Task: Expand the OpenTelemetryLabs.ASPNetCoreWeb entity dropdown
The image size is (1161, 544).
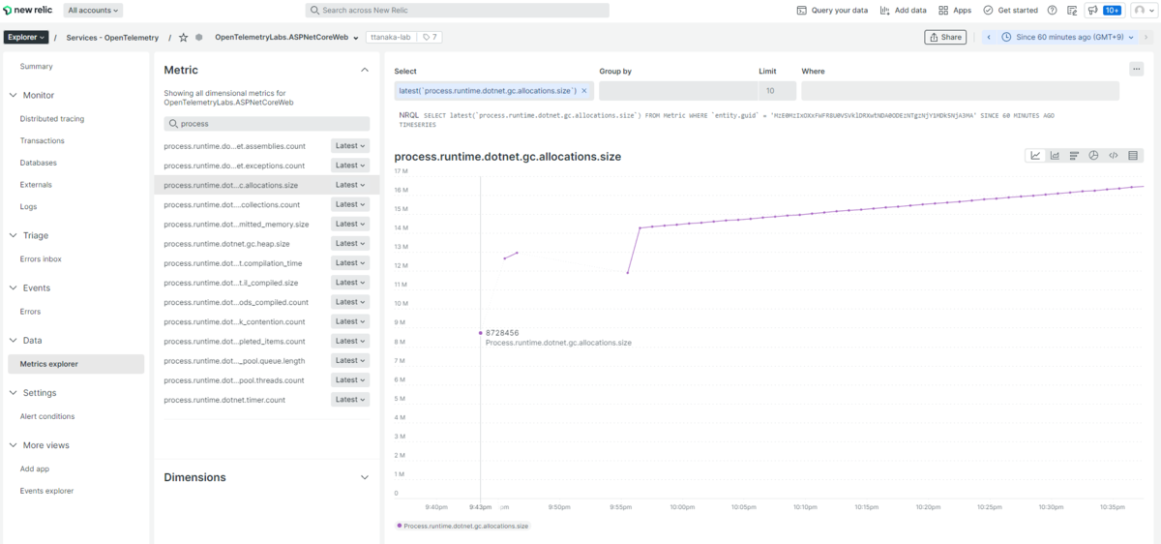Action: click(356, 38)
